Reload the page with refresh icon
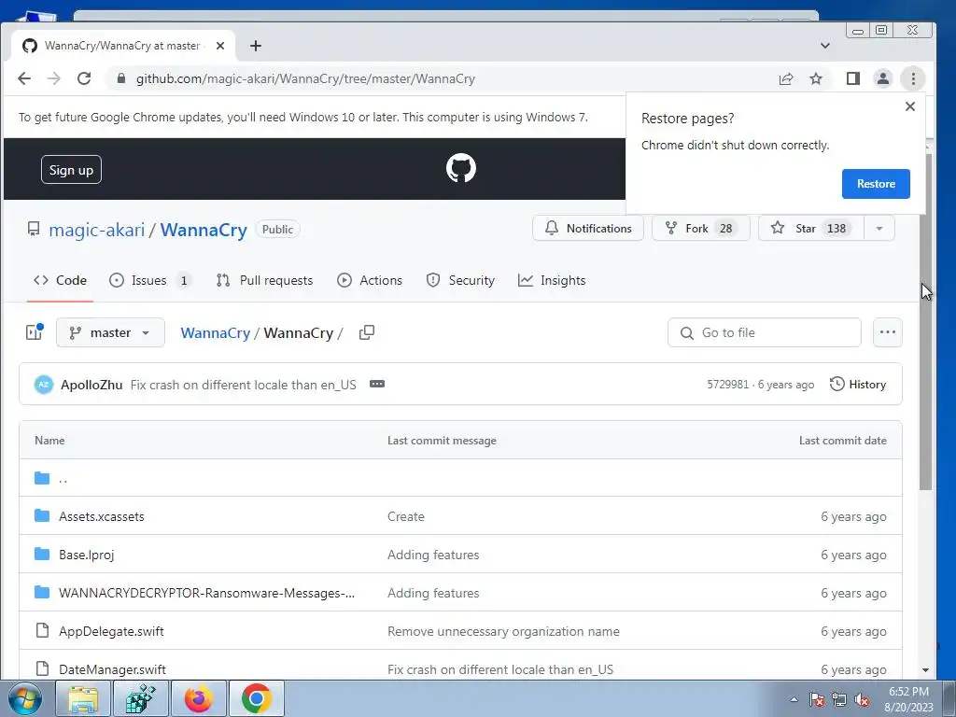Viewport: 956px width, 717px height. (x=84, y=78)
